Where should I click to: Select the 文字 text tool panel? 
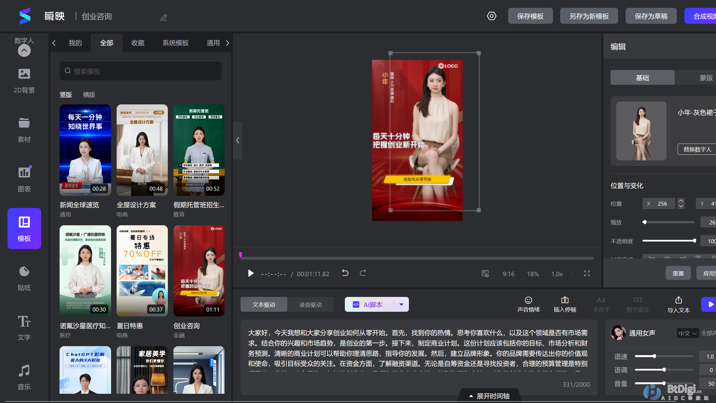24,327
